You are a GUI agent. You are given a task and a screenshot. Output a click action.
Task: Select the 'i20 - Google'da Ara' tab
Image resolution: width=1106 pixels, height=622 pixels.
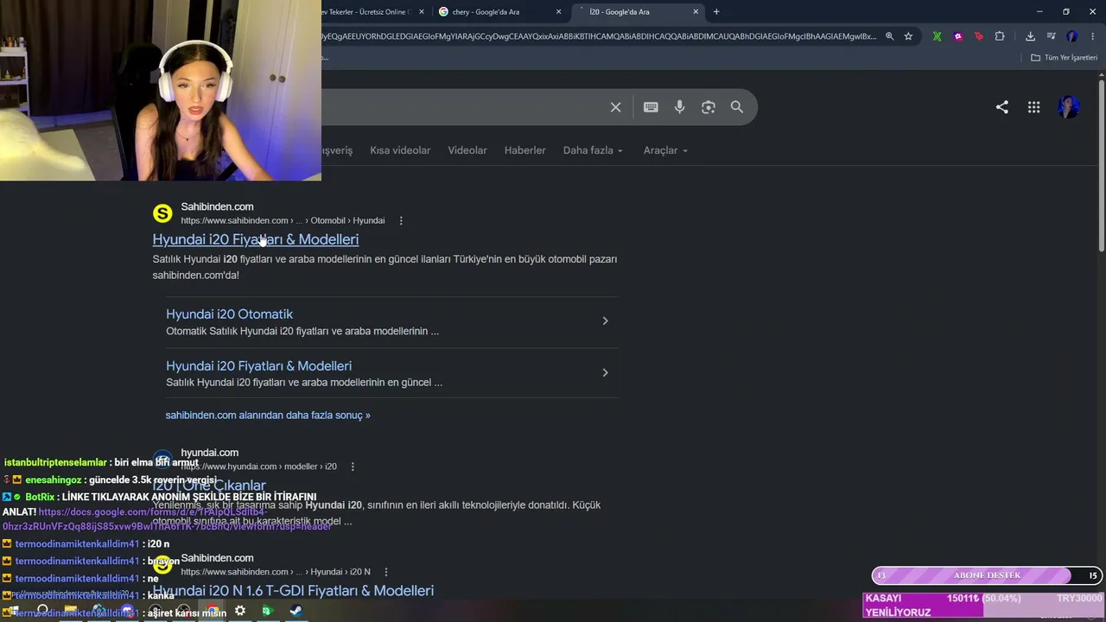point(638,12)
